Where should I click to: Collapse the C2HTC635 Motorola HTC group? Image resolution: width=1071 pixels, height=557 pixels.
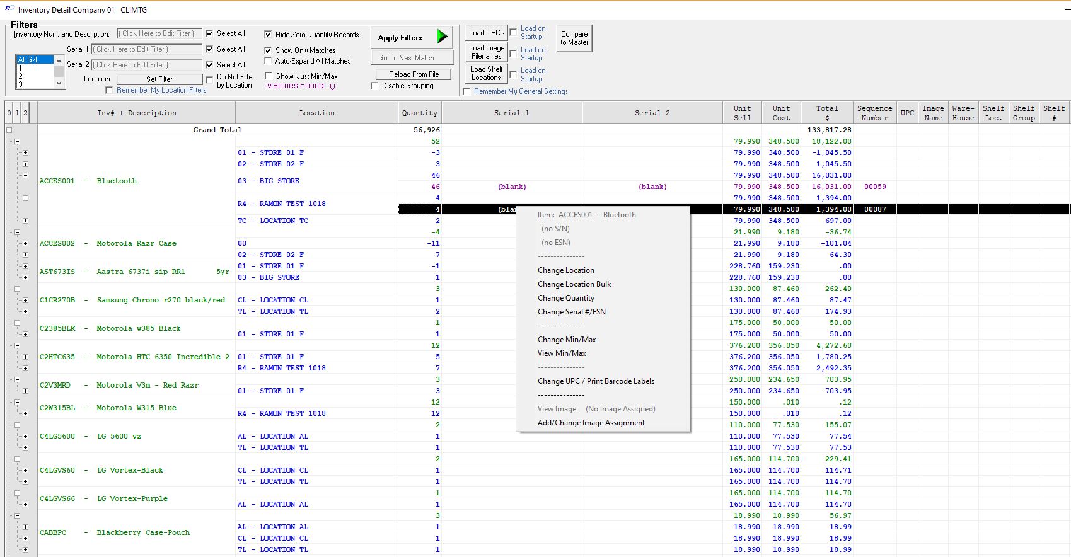(17, 346)
